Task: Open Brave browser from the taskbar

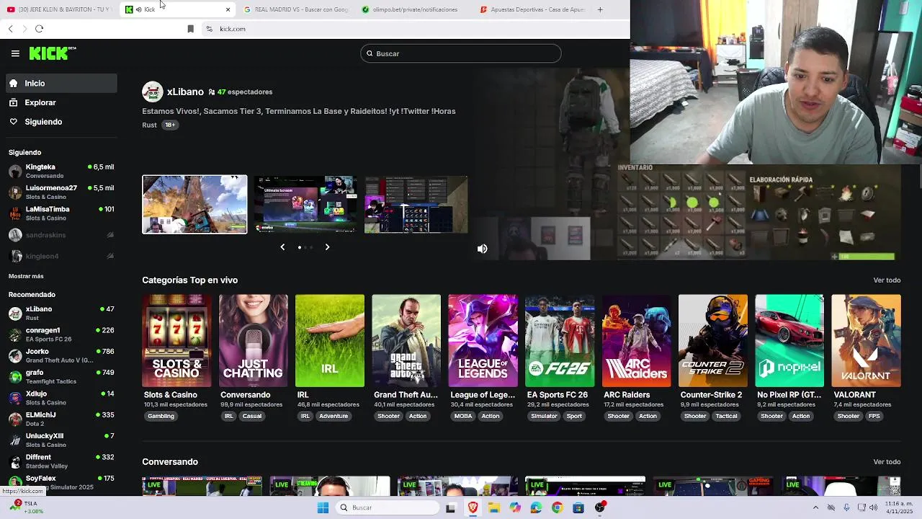Action: pos(473,507)
